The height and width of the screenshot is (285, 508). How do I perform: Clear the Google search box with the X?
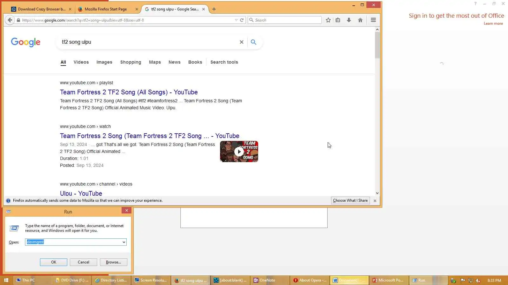(x=242, y=42)
